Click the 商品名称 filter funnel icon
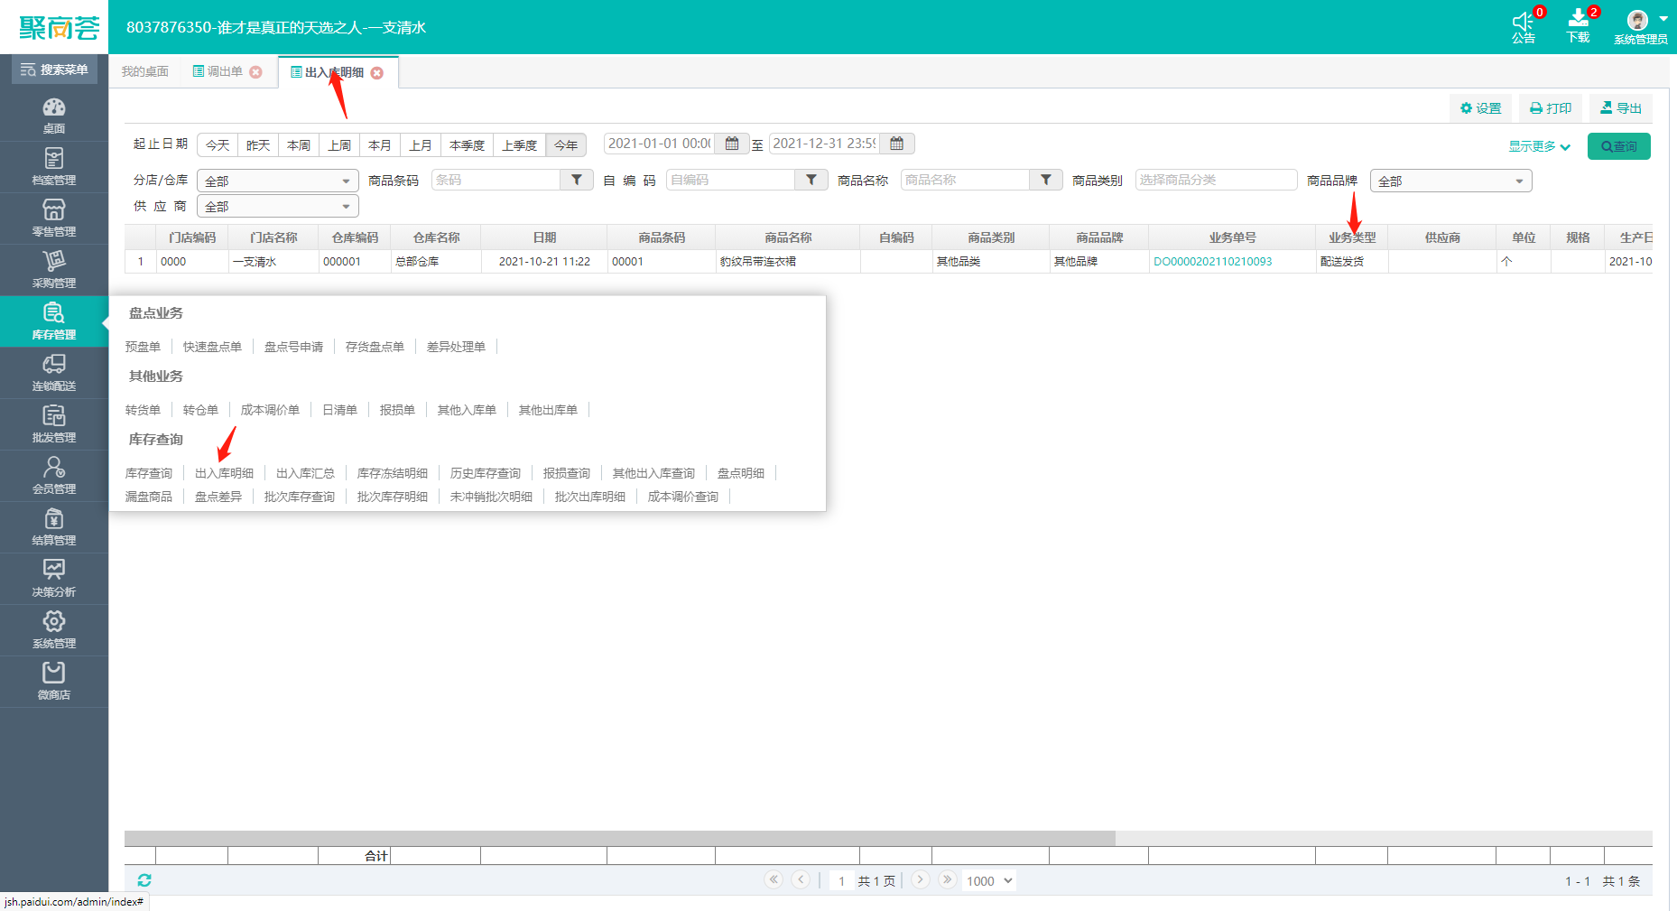 tap(1046, 180)
